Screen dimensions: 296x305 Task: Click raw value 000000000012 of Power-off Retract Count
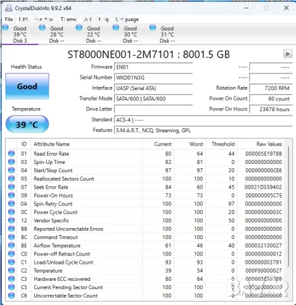point(264,254)
